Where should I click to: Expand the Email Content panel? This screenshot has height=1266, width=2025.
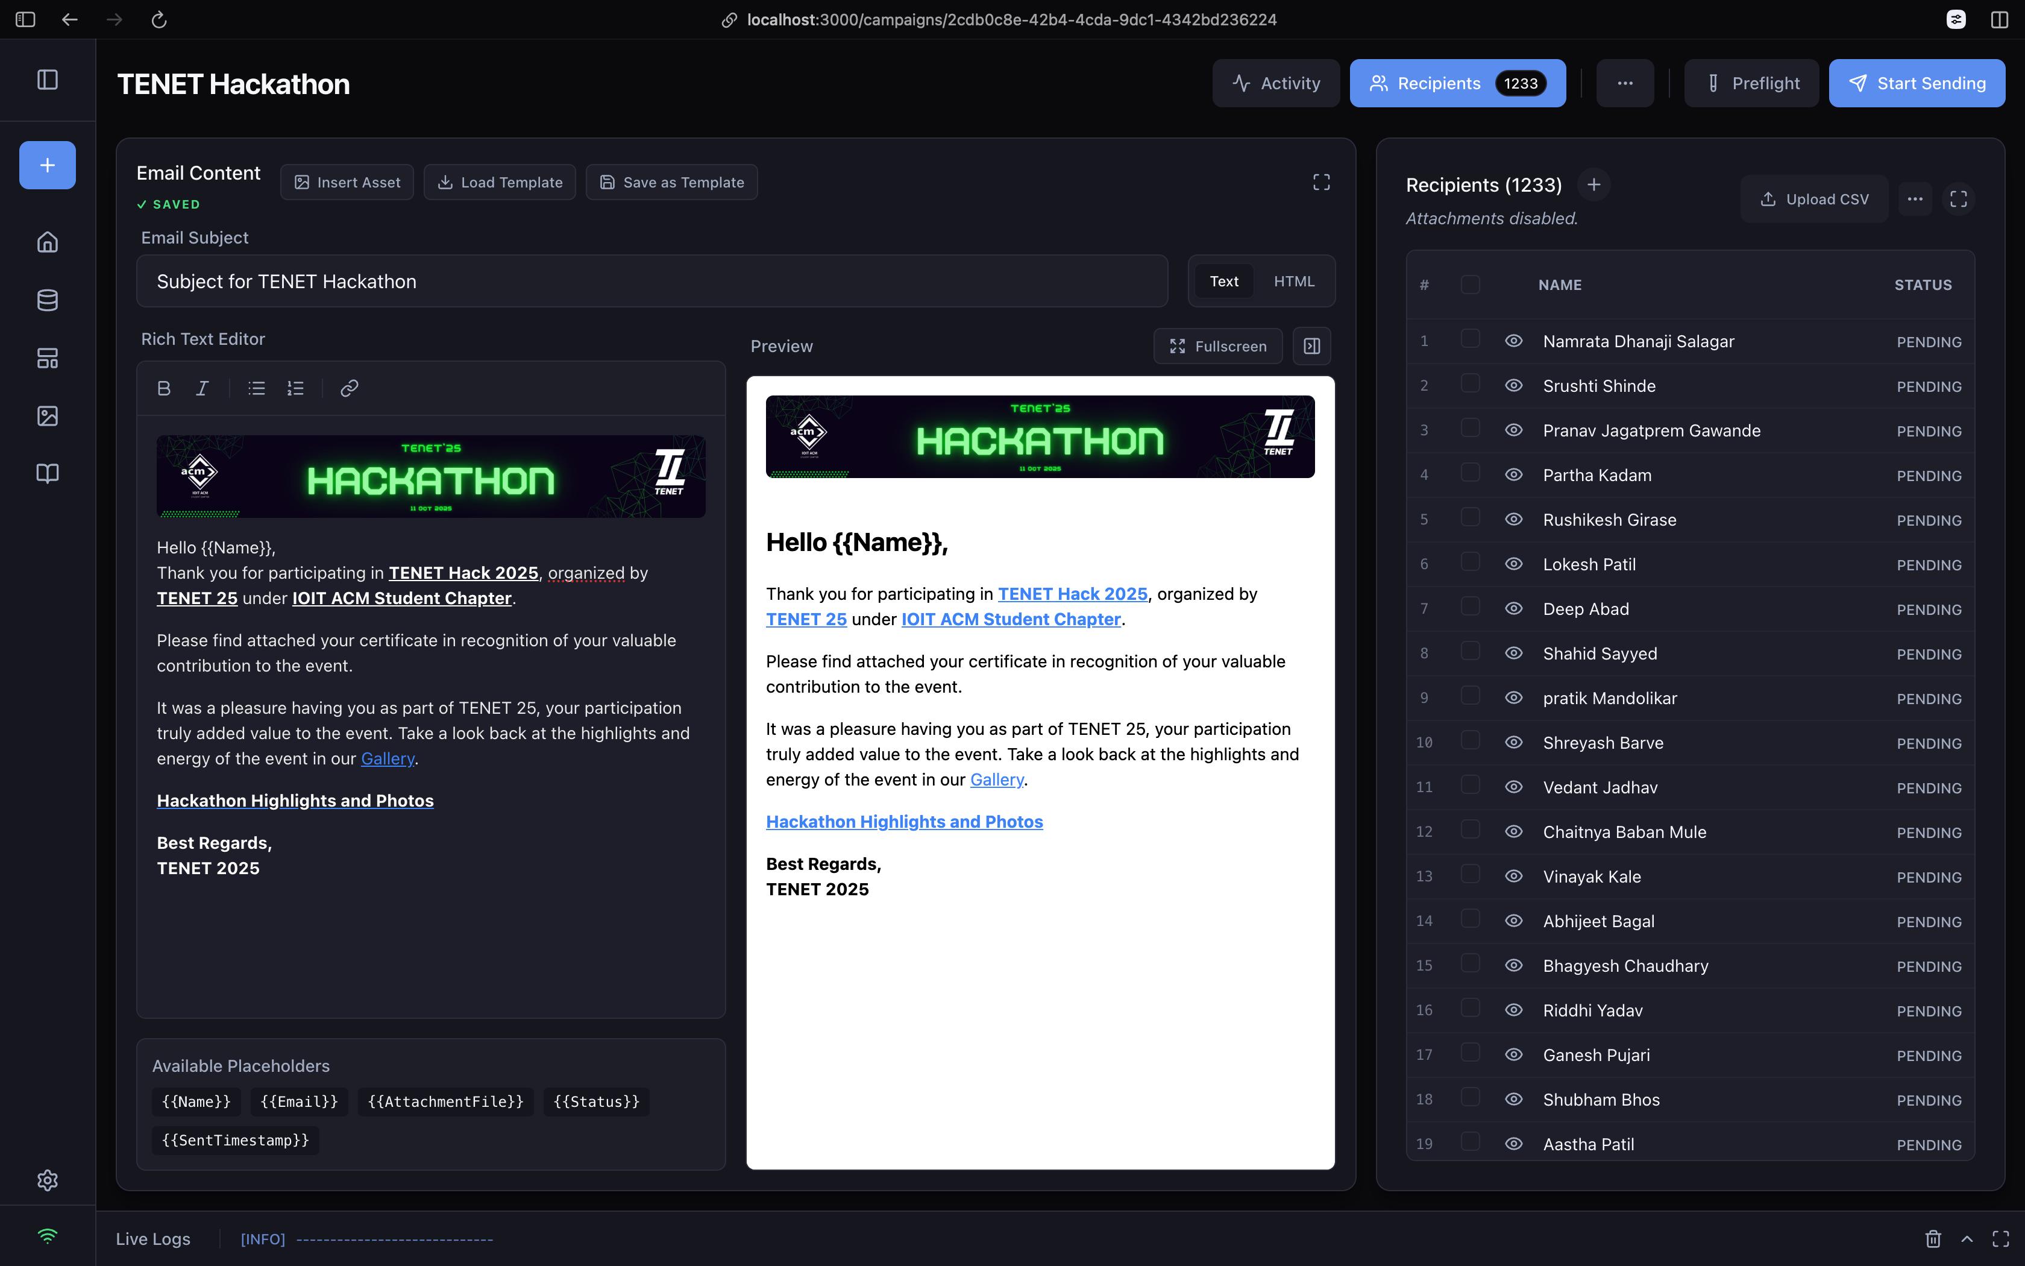[1321, 183]
